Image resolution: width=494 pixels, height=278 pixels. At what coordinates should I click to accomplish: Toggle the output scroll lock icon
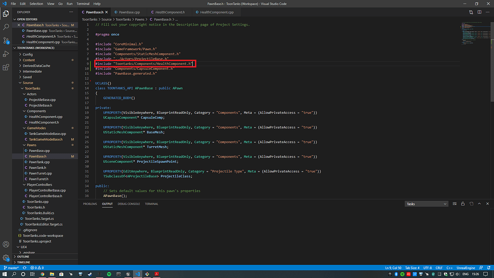coord(463,204)
